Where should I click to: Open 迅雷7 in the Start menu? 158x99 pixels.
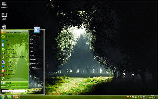(x=15, y=41)
